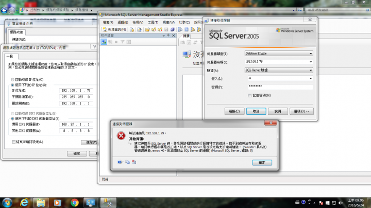
Task: Open Internet Explorer from the taskbar
Action: [24, 203]
